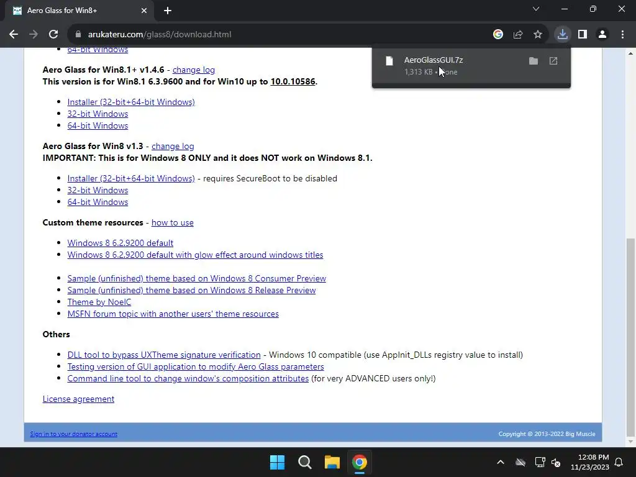Open the network display tray icon
Screen dimensions: 636x477
[x=540, y=462]
